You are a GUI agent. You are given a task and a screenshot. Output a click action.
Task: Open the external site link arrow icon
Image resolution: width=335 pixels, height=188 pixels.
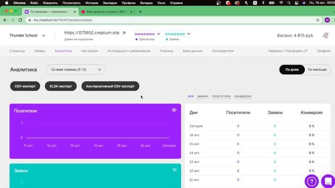pyautogui.click(x=124, y=33)
